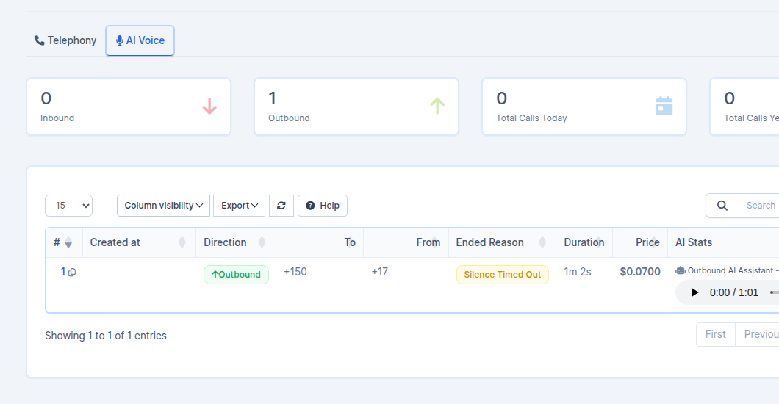Screen dimensions: 779x404
Task: Switch to the Telephony tab
Action: [65, 40]
